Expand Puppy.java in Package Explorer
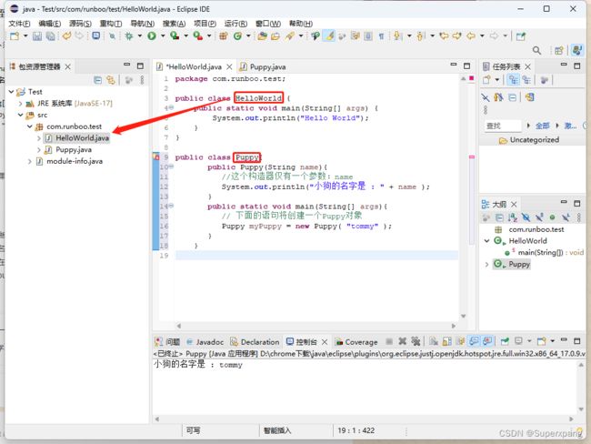Image resolution: width=591 pixels, height=444 pixels. tap(38, 150)
